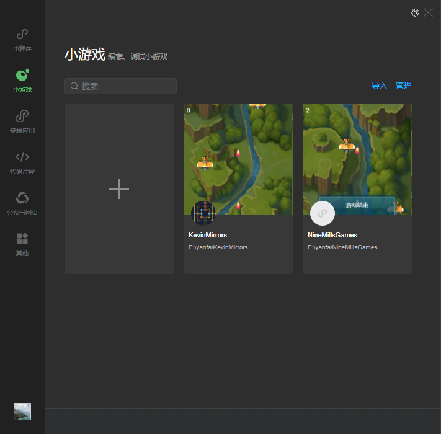Screen dimensions: 441x434
Task: Click the NineMillsGames round project logo
Action: pos(323,213)
